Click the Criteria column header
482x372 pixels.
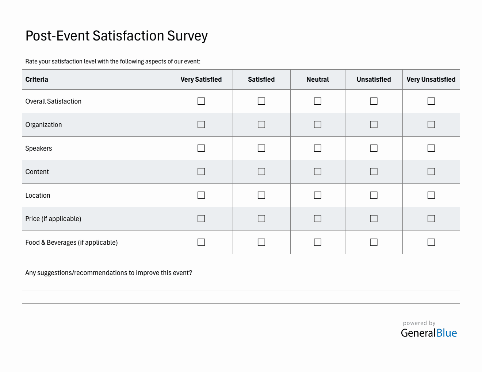click(37, 80)
